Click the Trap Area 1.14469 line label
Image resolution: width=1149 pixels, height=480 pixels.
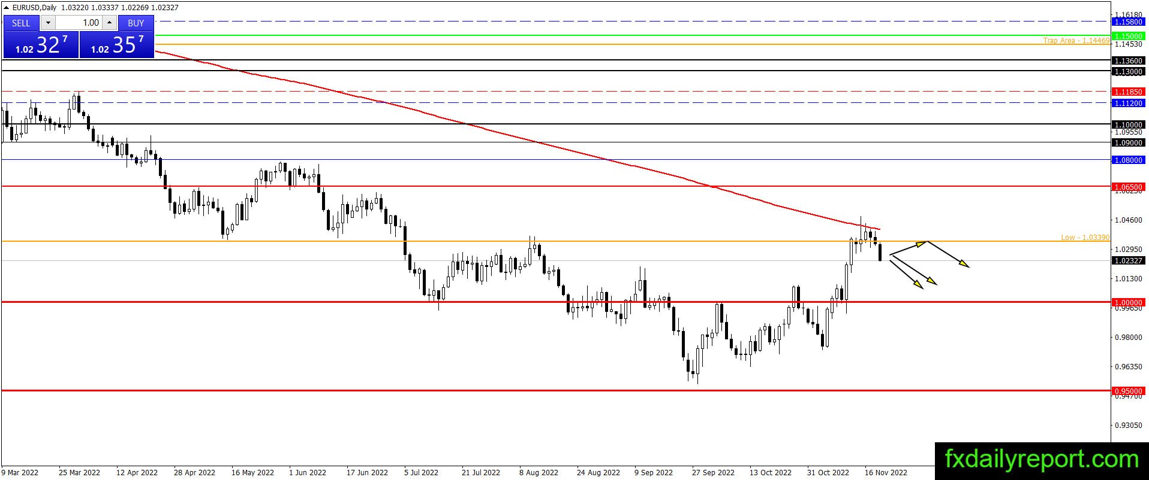pos(1076,40)
